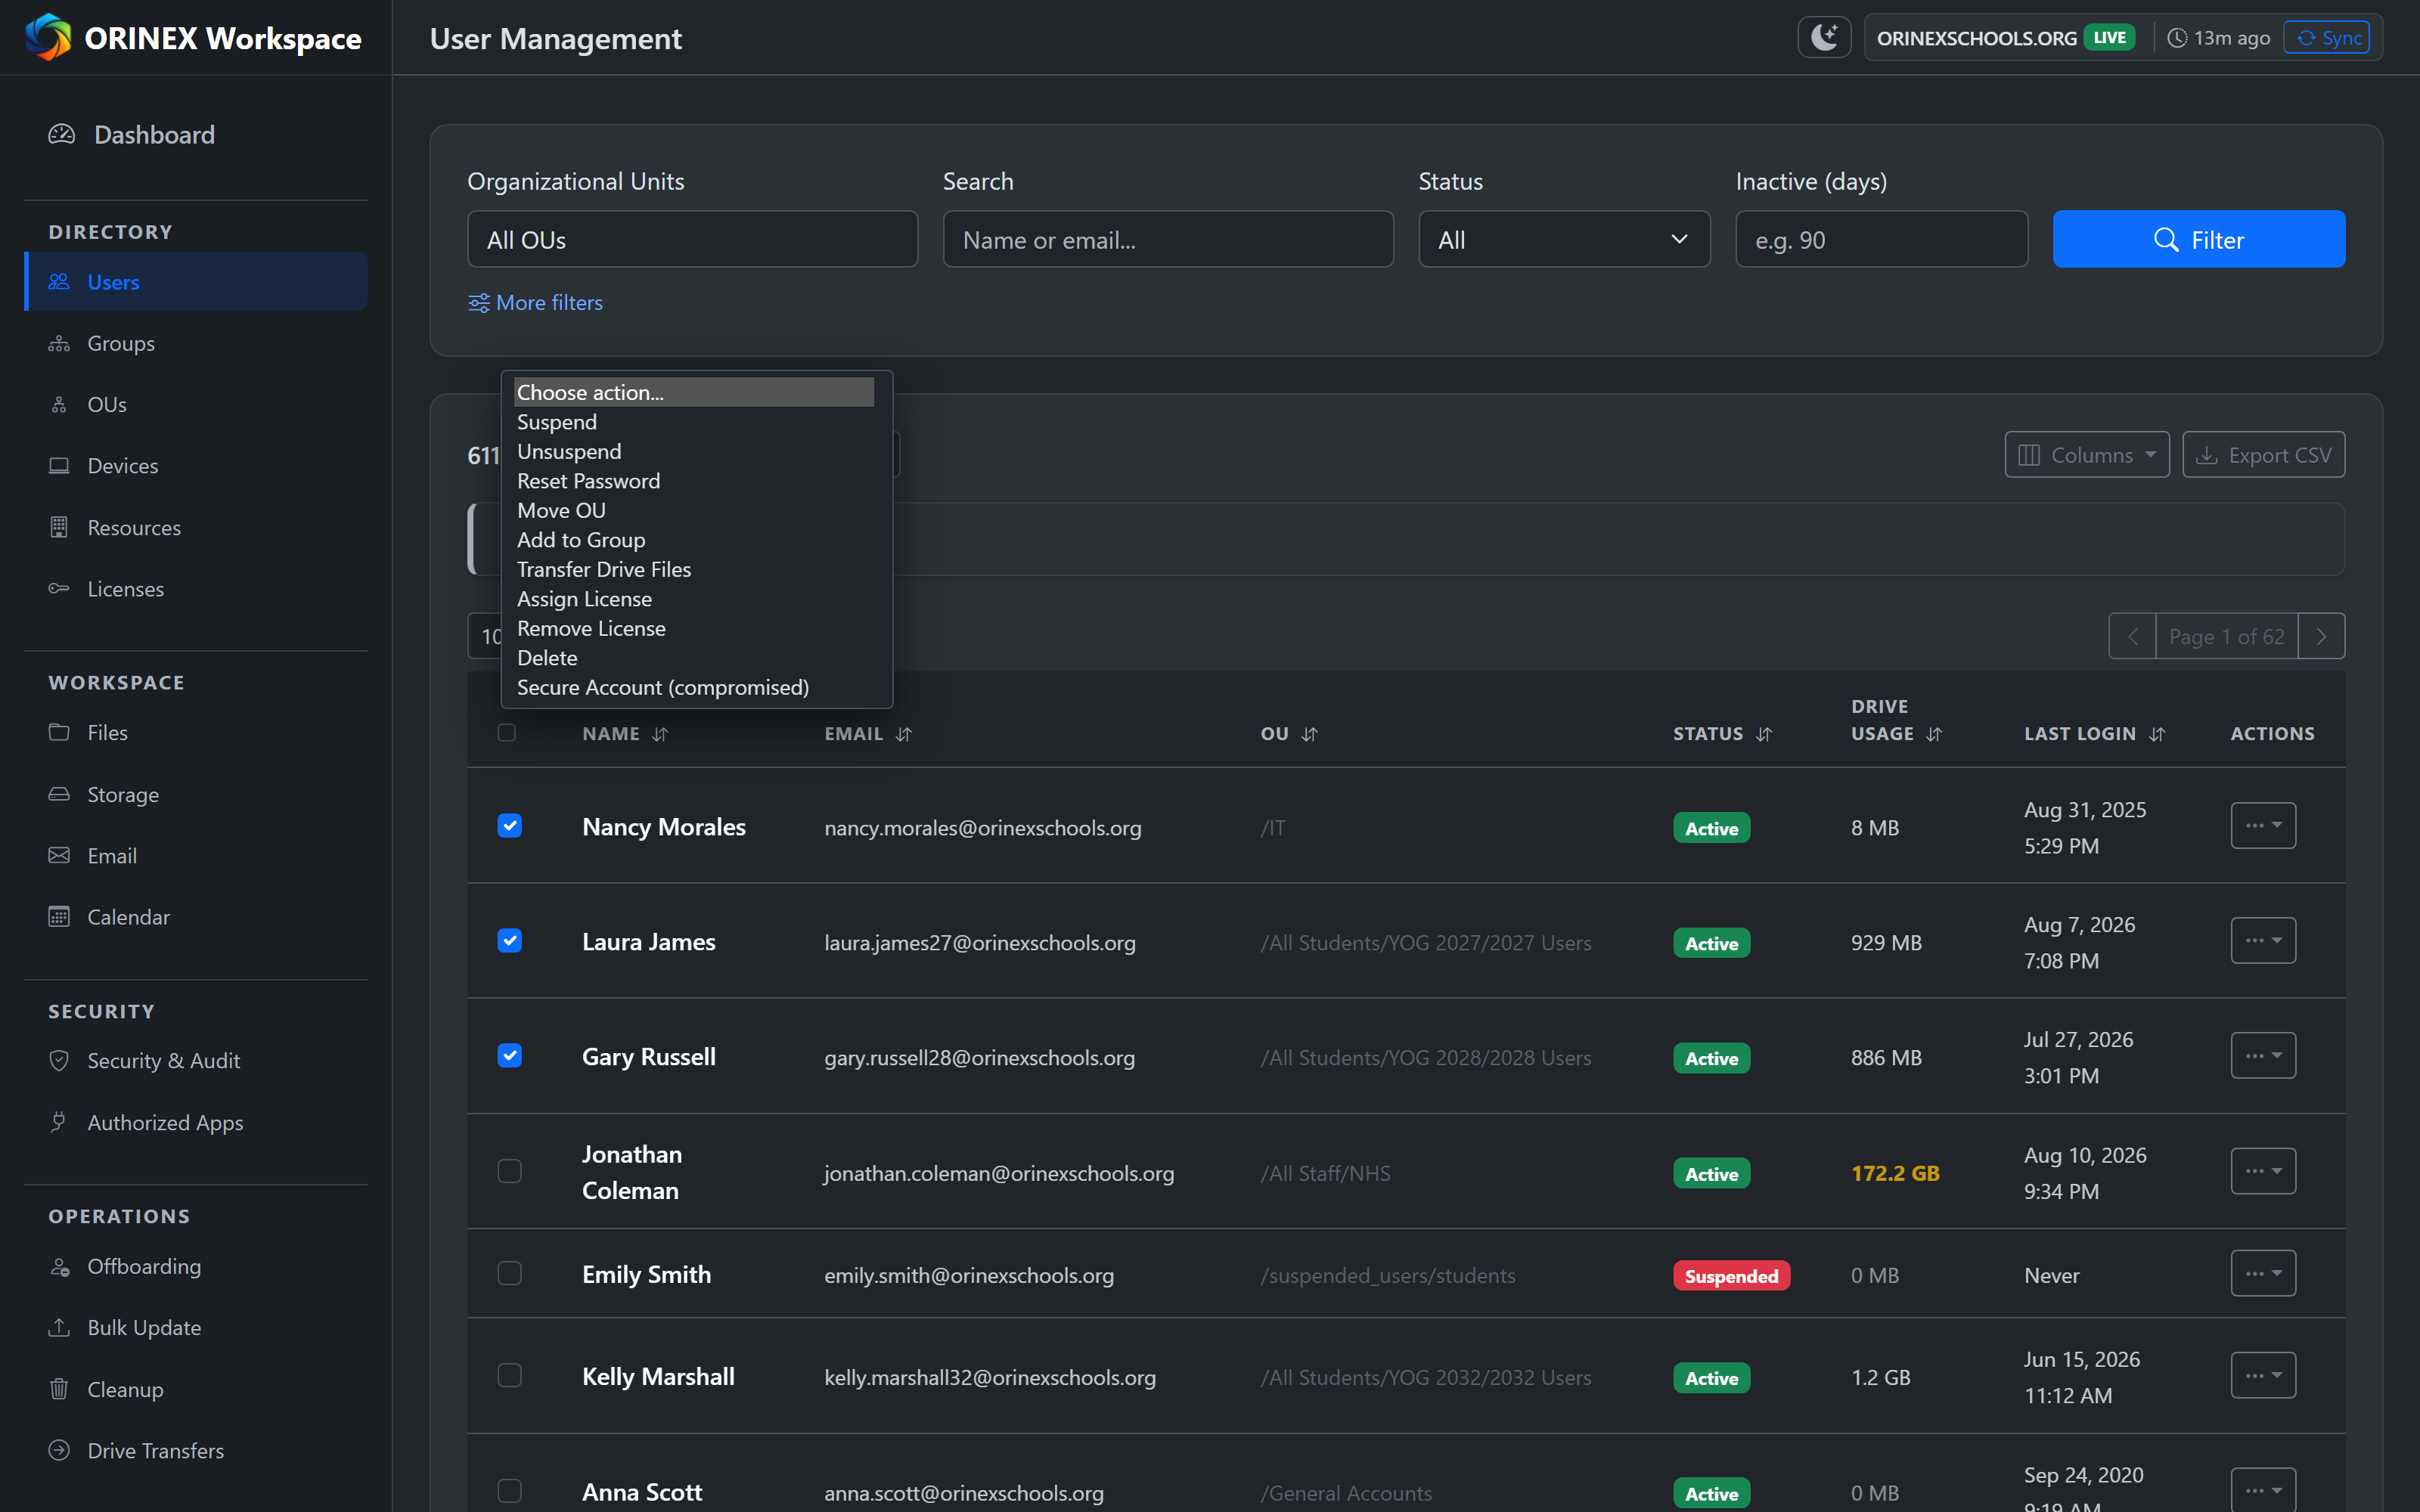Toggle dark mode moon icon
The height and width of the screenshot is (1512, 2420).
(x=1824, y=38)
